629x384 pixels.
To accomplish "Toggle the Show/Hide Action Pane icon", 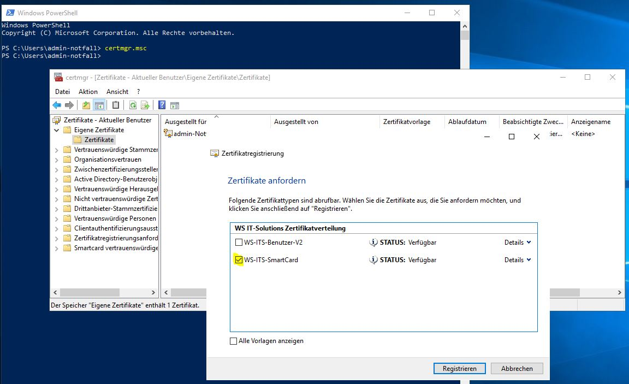I will click(175, 105).
